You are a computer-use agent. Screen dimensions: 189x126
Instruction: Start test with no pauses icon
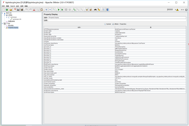(x=62, y=10)
